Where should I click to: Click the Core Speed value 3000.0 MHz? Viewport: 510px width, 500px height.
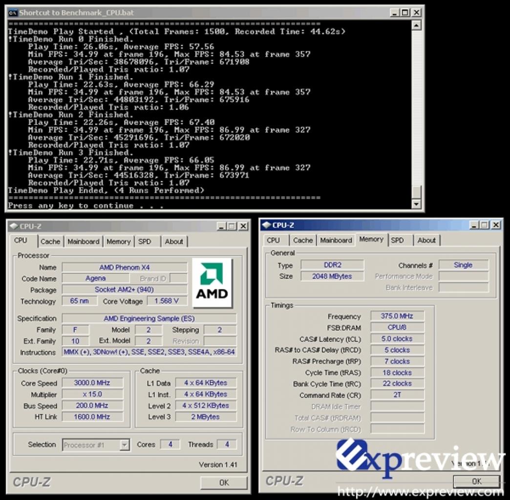pos(92,383)
